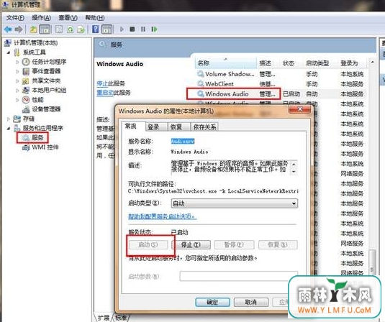Select Shared Folders (共享文件夹) tree item
This screenshot has height=322, width=385.
point(41,80)
